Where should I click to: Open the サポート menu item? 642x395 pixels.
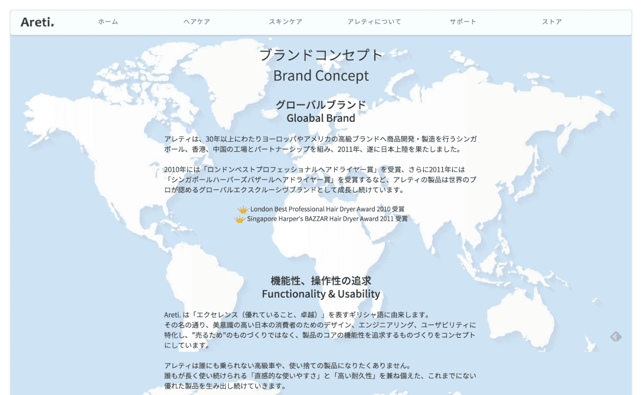tap(463, 22)
